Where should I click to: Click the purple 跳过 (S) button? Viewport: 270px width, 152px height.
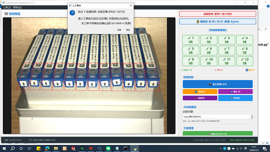[x=236, y=92]
